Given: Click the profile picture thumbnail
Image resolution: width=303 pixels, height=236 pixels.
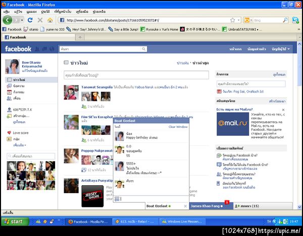Looking at the screenshot, I should click(12, 66).
